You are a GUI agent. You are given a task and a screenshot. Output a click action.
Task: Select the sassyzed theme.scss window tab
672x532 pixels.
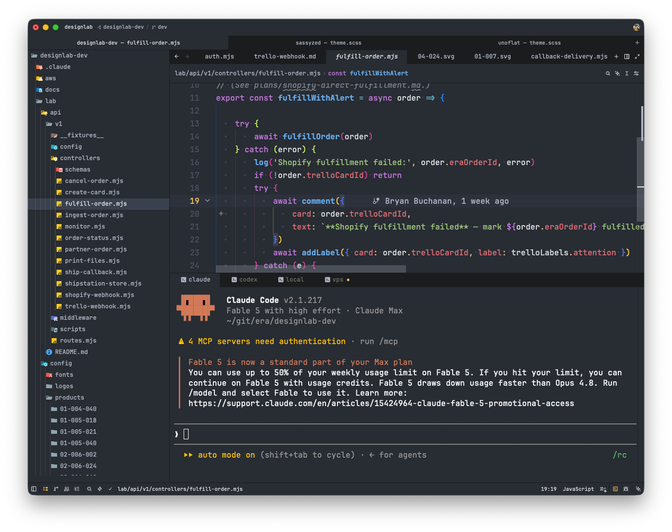click(x=329, y=43)
